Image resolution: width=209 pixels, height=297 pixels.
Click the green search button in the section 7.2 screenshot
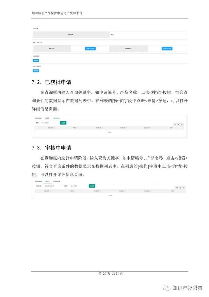tap(63, 123)
